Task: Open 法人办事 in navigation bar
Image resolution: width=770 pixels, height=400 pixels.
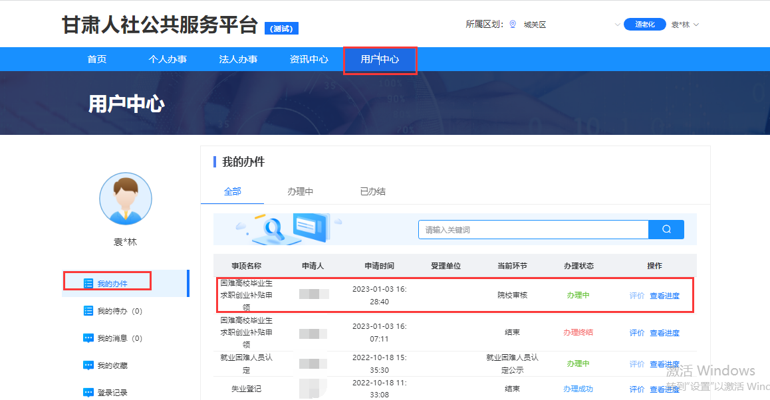Action: point(238,59)
